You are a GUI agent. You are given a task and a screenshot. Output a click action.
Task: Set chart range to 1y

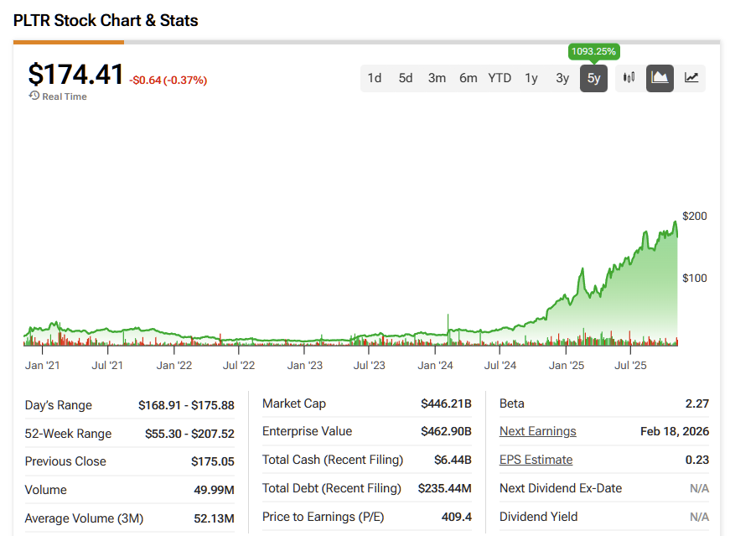click(531, 78)
